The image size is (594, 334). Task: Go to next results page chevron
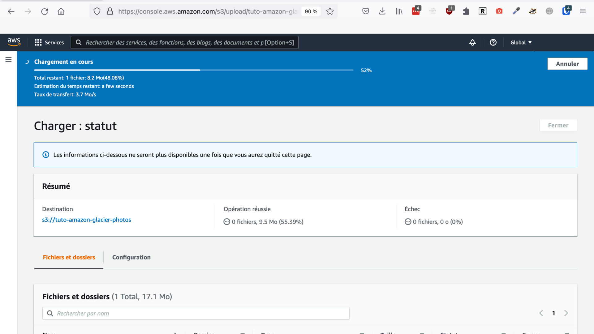click(566, 313)
